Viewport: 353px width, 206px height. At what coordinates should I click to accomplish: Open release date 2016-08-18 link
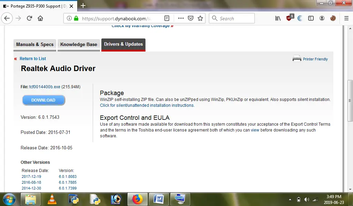31,182
